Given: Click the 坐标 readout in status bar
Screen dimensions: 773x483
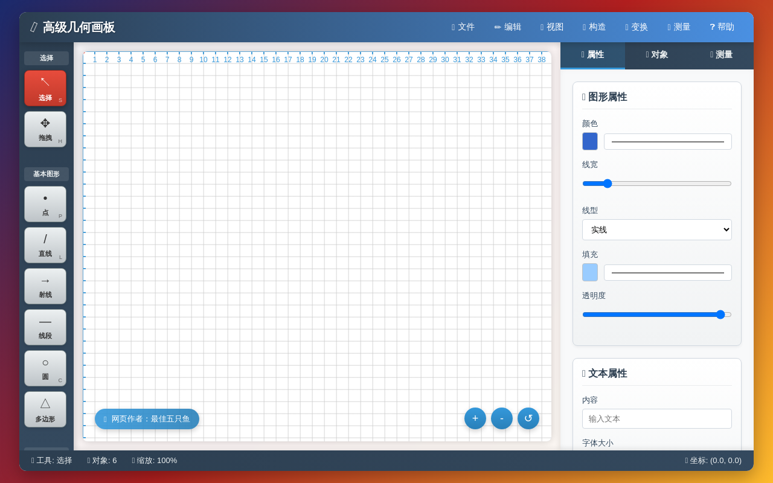Looking at the screenshot, I should (x=713, y=461).
